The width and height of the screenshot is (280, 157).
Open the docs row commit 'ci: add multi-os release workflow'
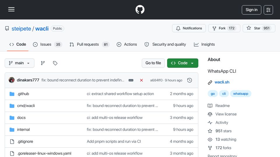pyautogui.click(x=115, y=118)
